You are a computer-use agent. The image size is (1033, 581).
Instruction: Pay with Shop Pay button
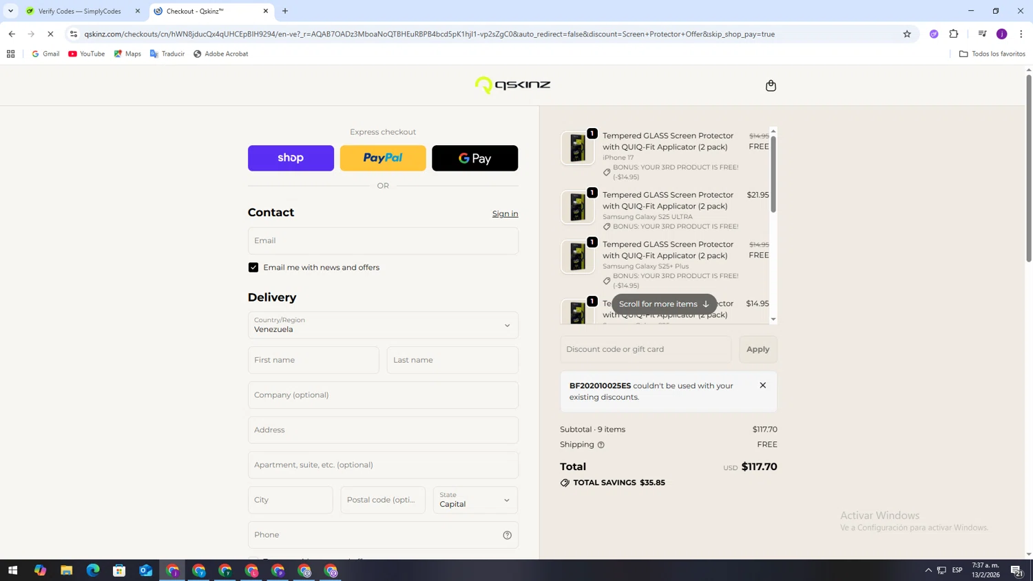pos(291,158)
